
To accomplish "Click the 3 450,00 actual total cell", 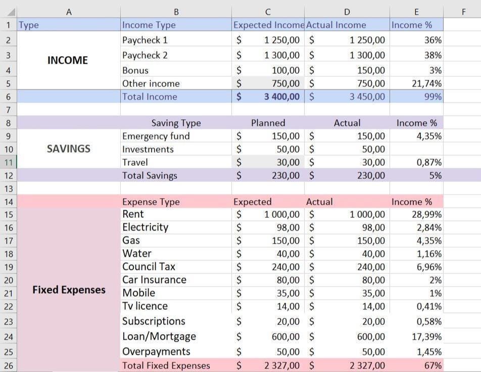I will (347, 97).
